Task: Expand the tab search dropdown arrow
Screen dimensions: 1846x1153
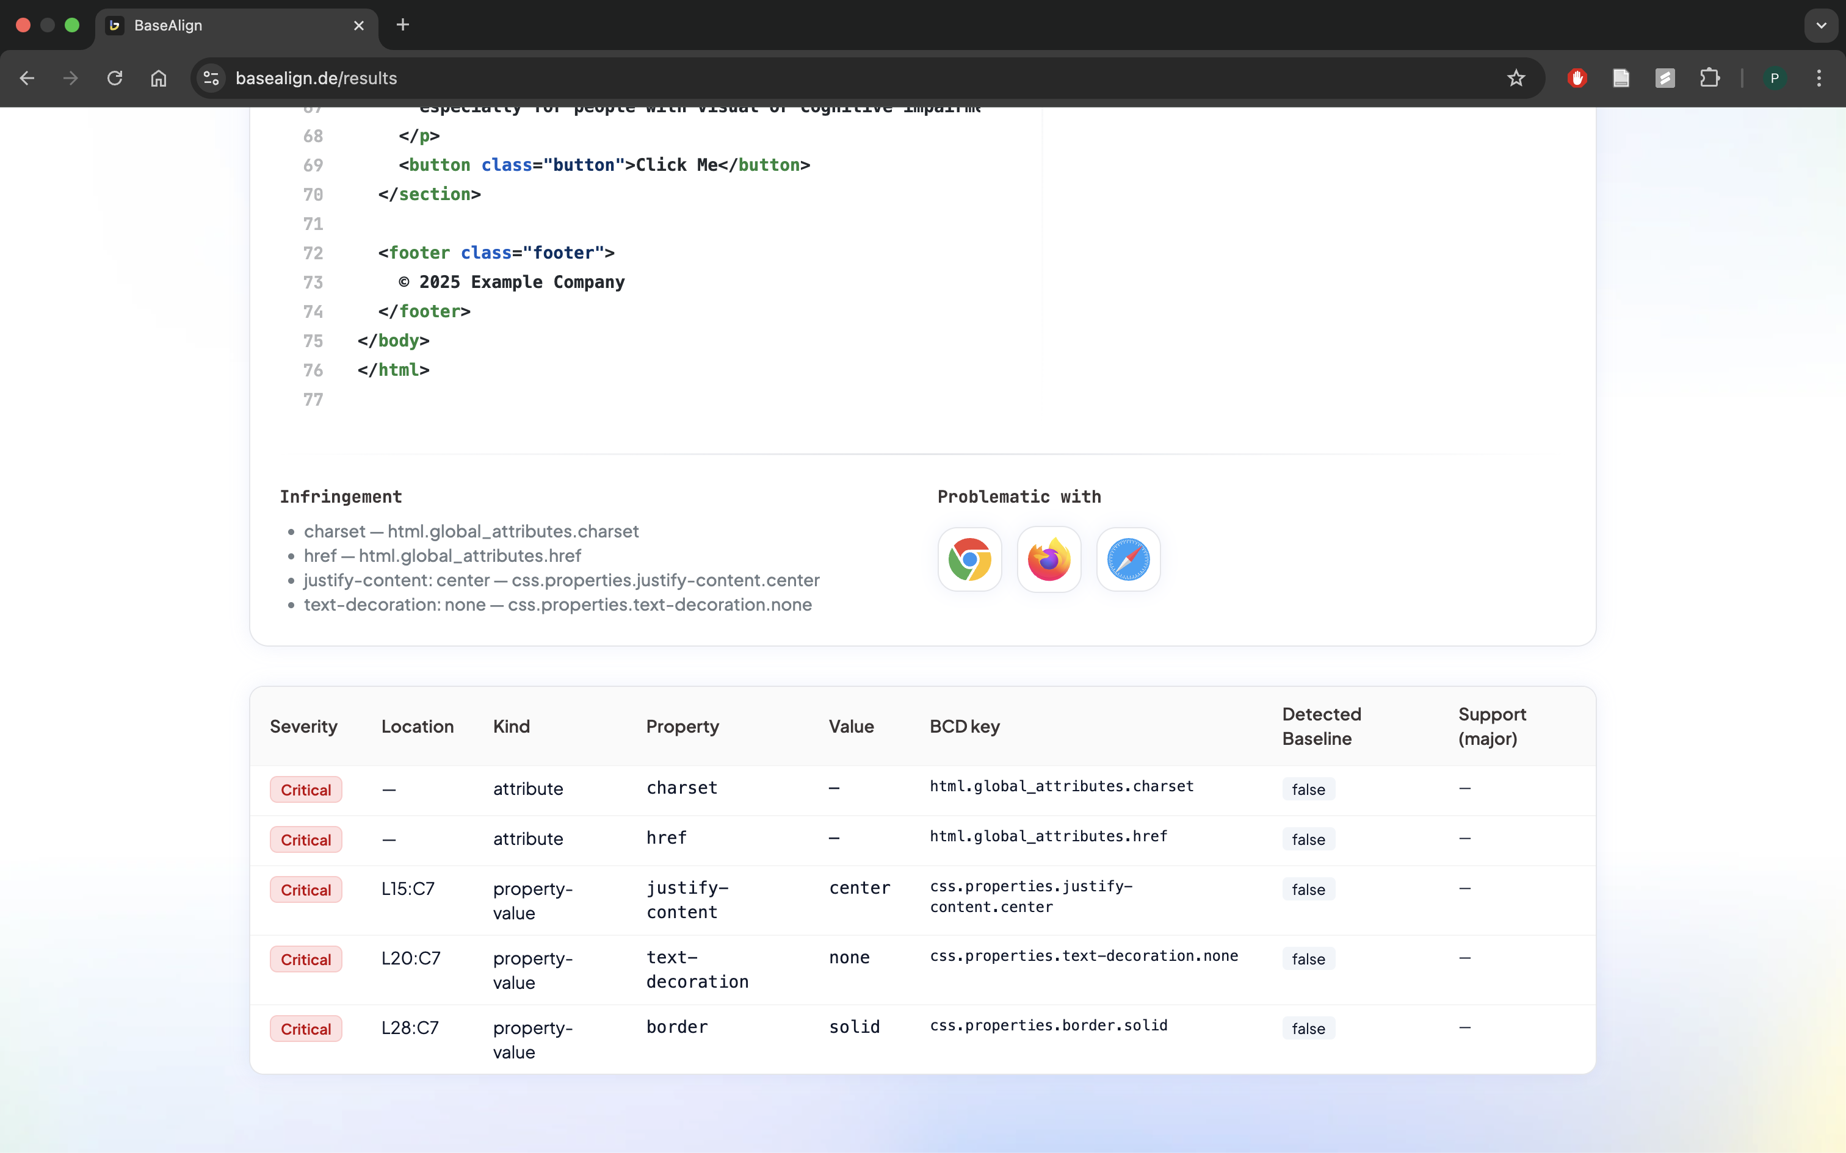Action: click(x=1821, y=25)
